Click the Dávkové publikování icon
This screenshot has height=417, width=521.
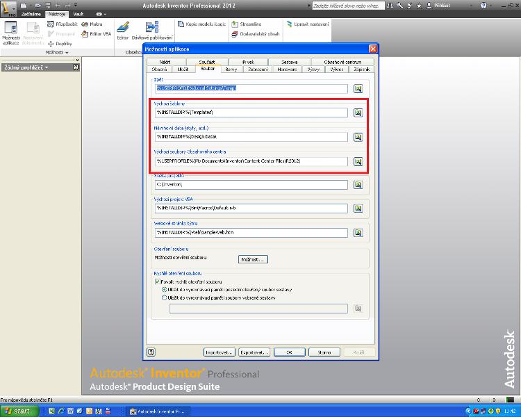[x=152, y=31]
